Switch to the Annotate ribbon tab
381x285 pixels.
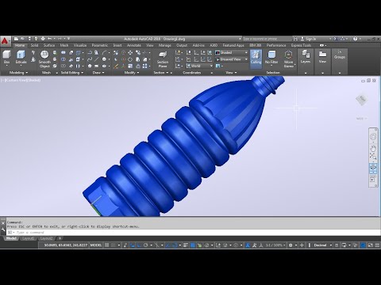click(134, 45)
